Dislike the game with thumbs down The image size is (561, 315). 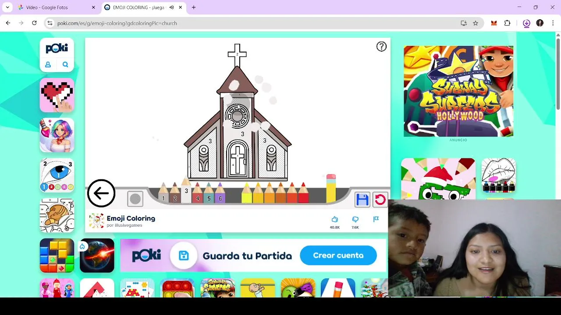355,219
